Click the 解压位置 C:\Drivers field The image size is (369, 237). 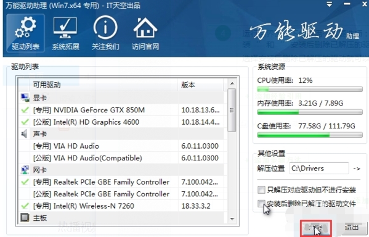pos(319,168)
